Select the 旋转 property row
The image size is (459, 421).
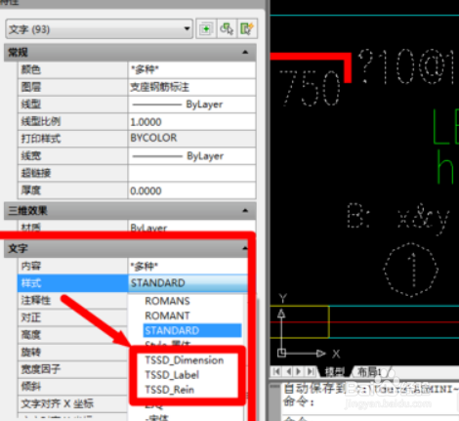(72, 352)
